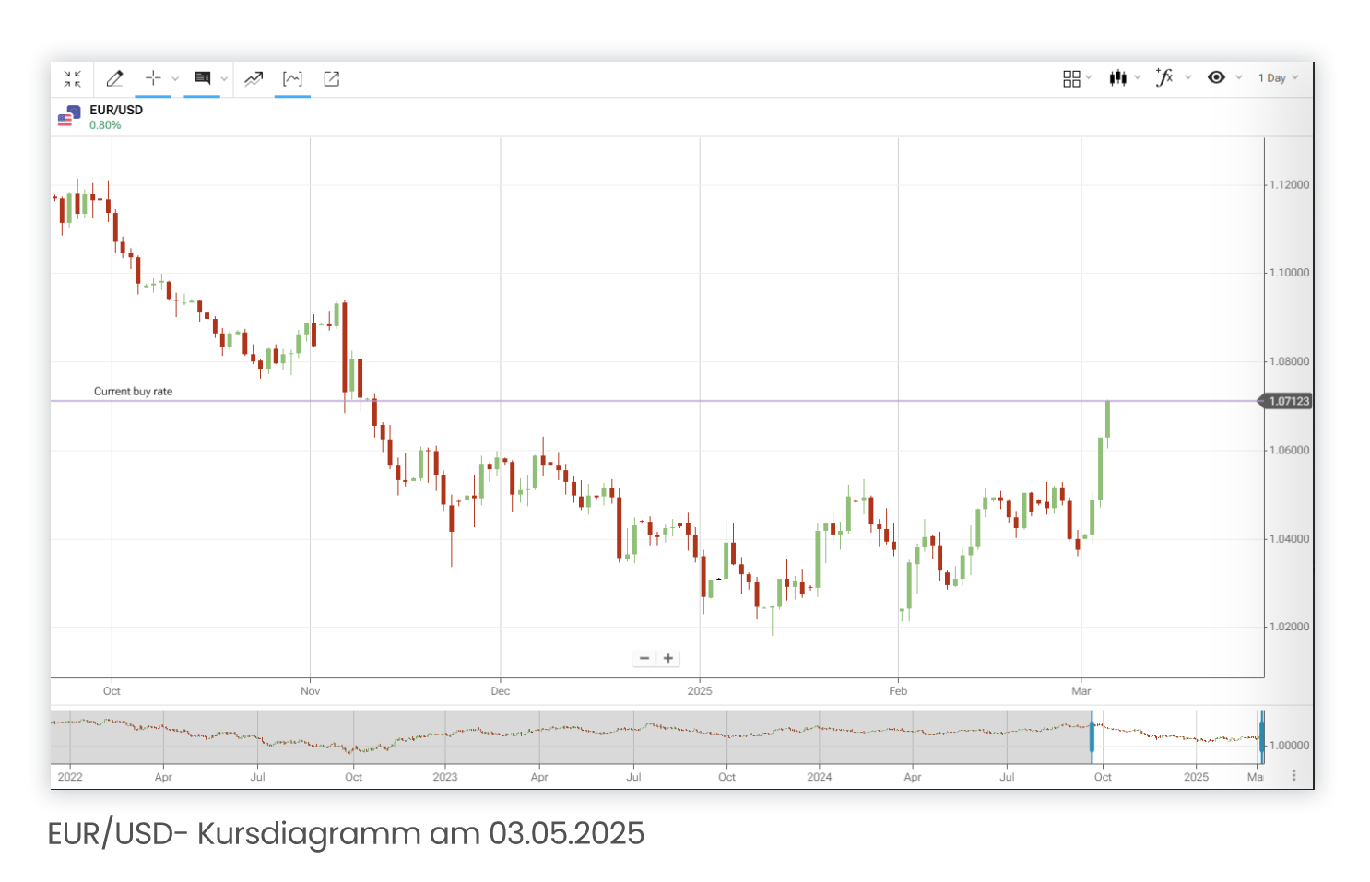Click the Dec label on time axis
Image resolution: width=1370 pixels, height=882 pixels.
pos(500,691)
